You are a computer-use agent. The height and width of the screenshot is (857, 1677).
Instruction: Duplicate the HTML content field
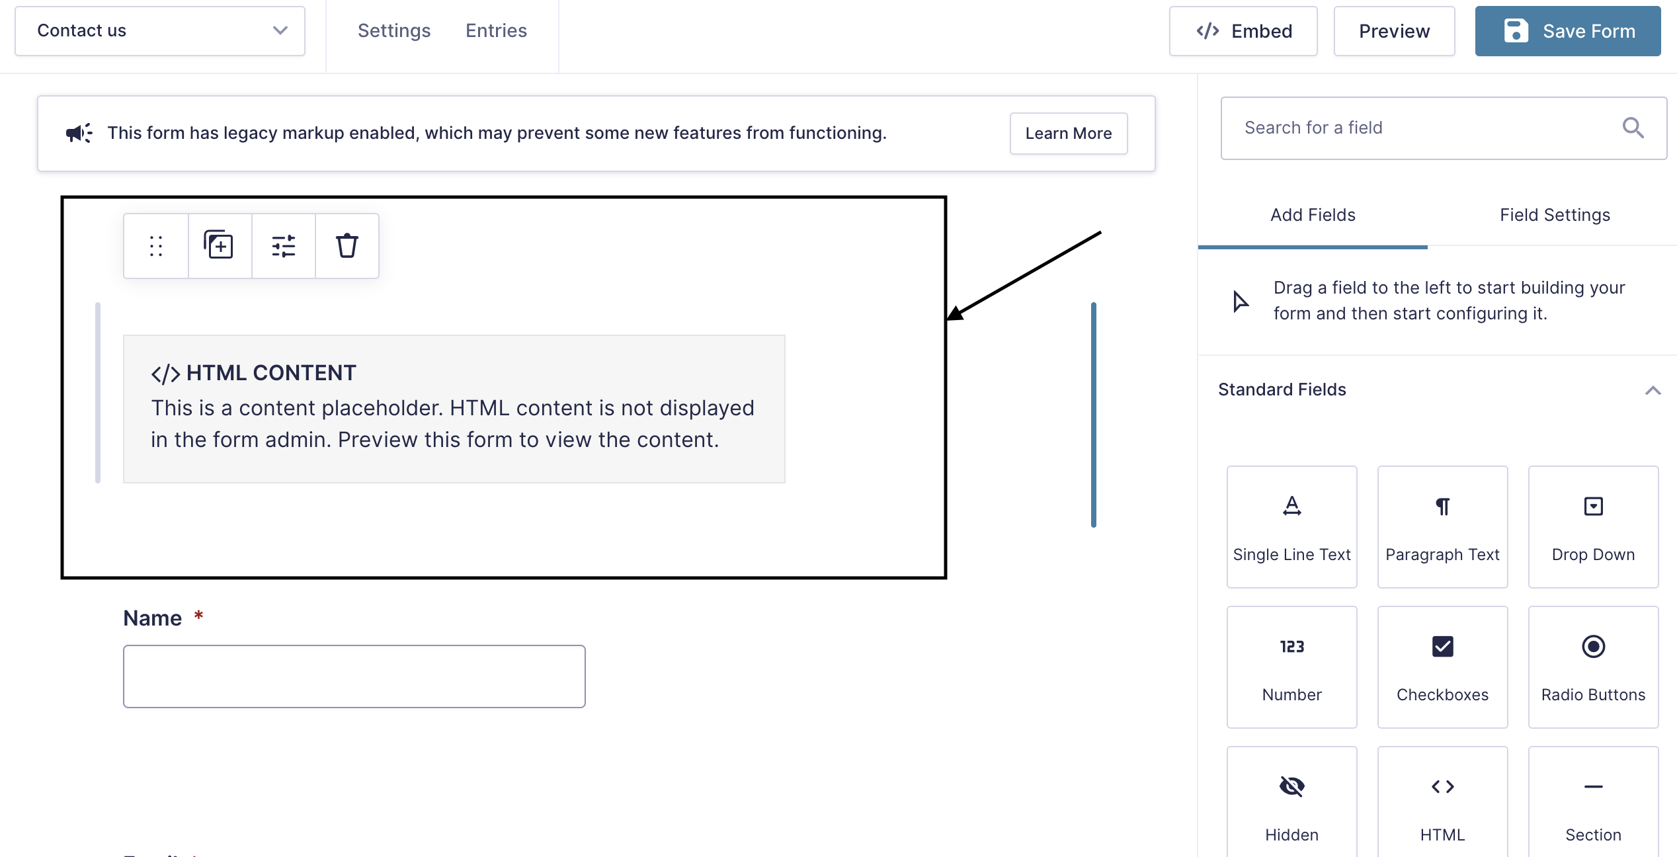[x=219, y=246]
